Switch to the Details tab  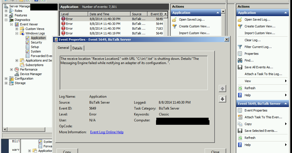[77, 48]
